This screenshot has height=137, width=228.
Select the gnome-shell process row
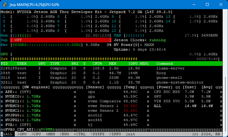(112, 78)
